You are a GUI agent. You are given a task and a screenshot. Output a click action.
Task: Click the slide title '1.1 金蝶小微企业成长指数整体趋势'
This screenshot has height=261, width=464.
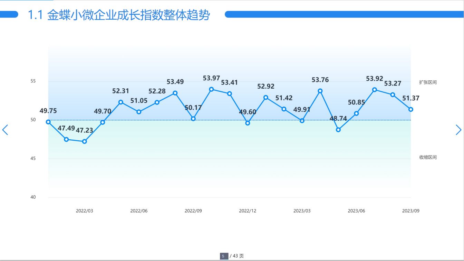pos(119,15)
